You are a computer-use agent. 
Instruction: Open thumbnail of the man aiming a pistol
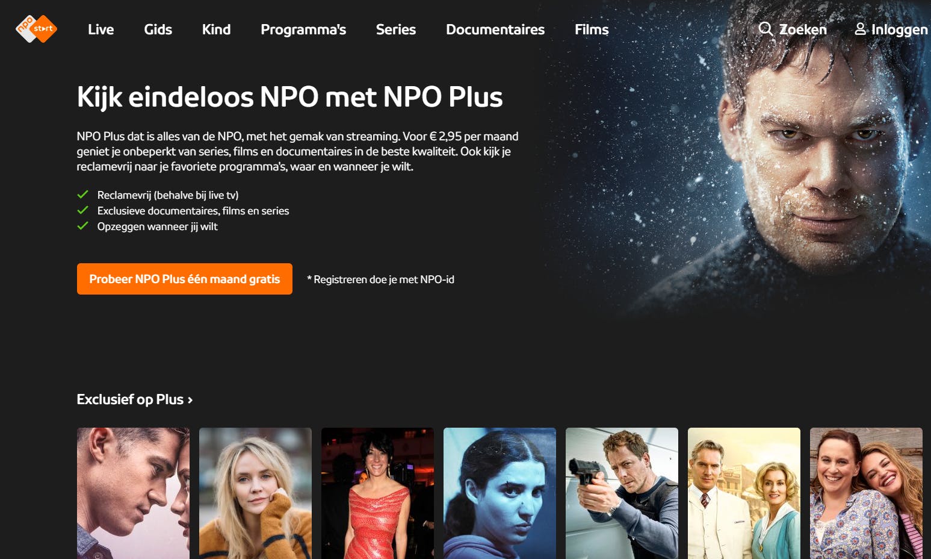point(622,493)
